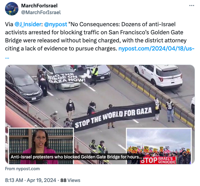Open the @MarchForIsrael handle
This screenshot has width=200, height=186.
point(41,12)
